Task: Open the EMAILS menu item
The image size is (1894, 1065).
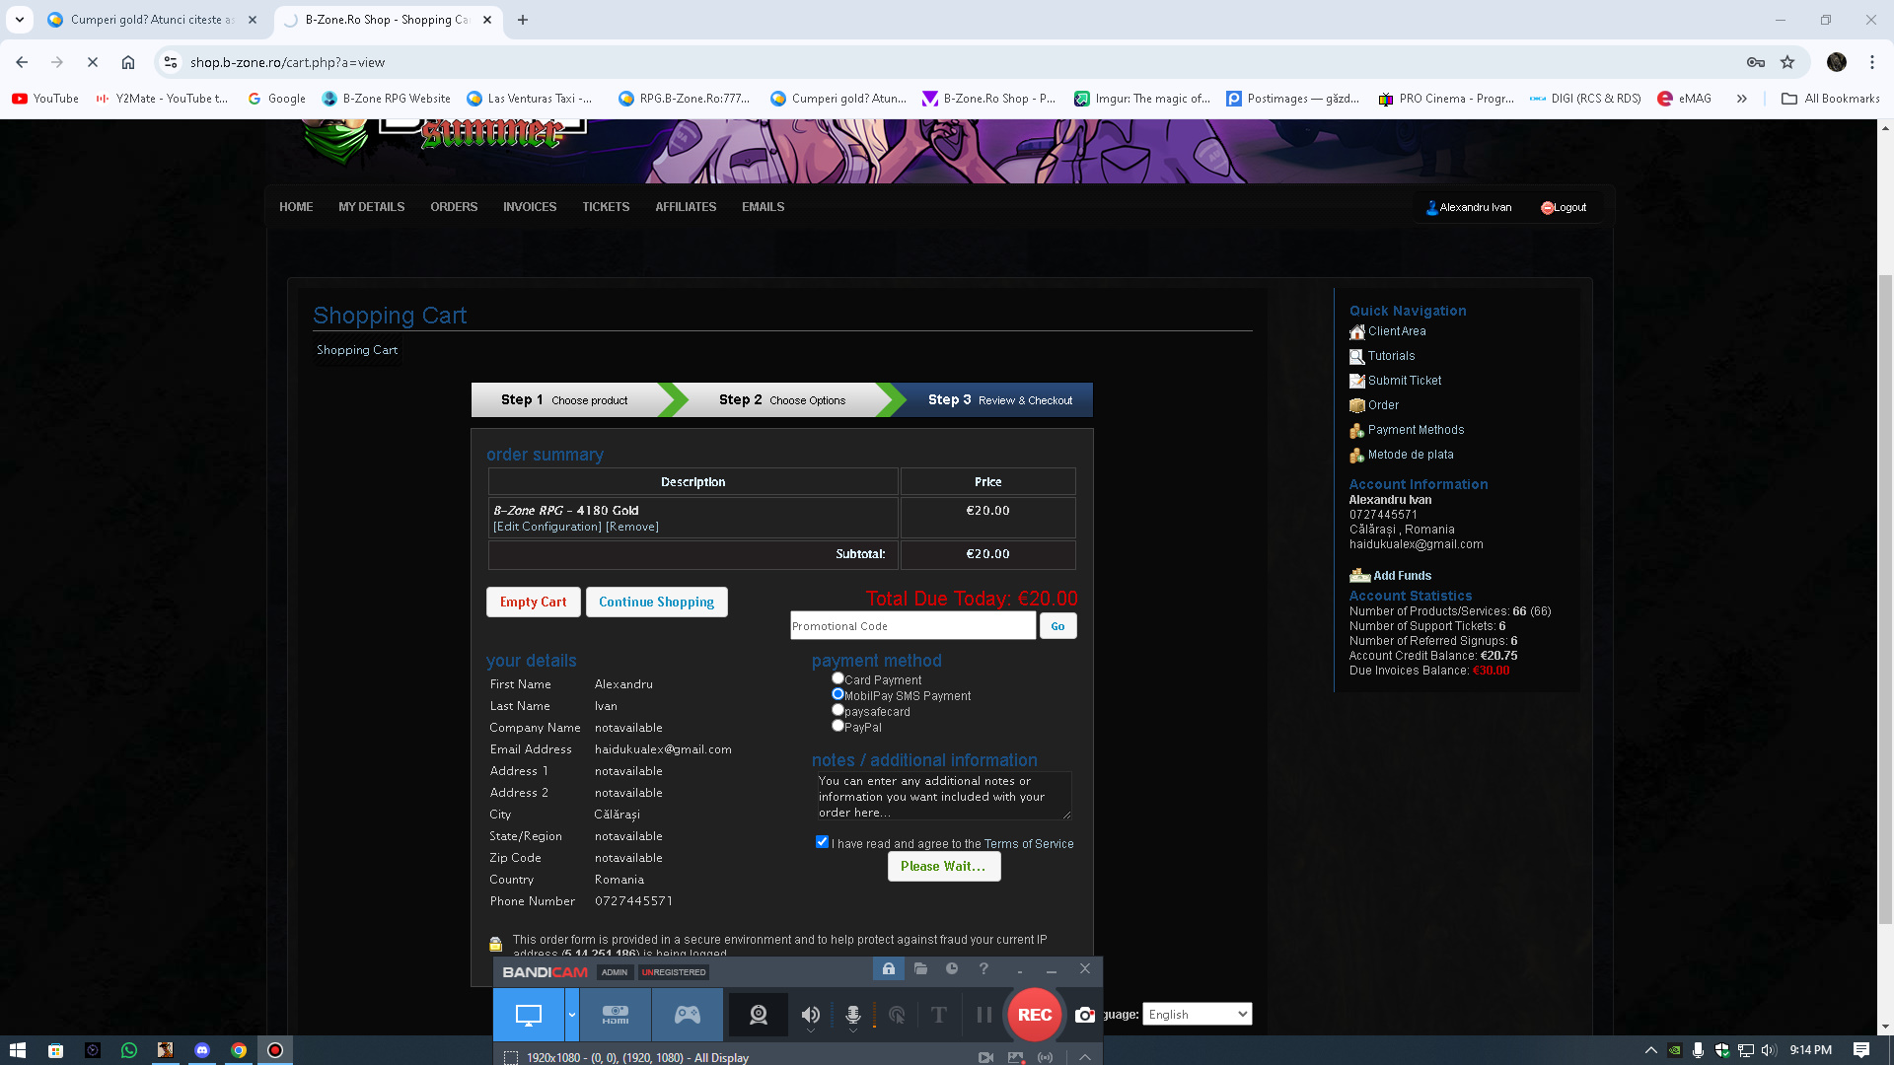Action: [764, 207]
